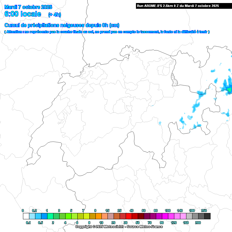Click the magenta swatch between 90 and 100
This screenshot has width=232, height=232.
click(165, 216)
